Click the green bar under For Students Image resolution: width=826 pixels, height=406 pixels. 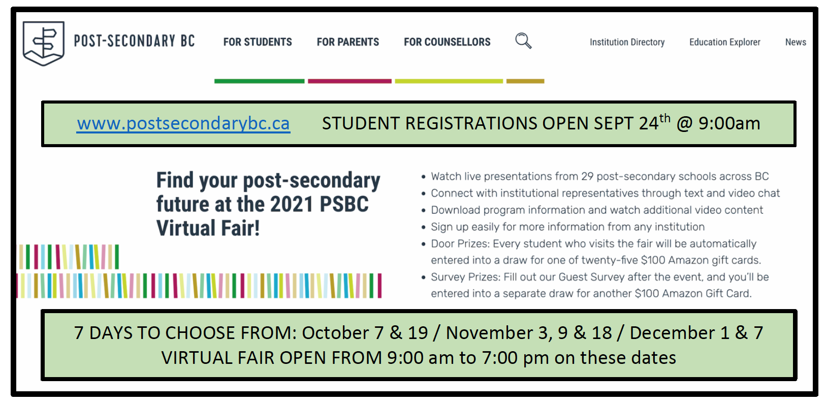(x=259, y=81)
